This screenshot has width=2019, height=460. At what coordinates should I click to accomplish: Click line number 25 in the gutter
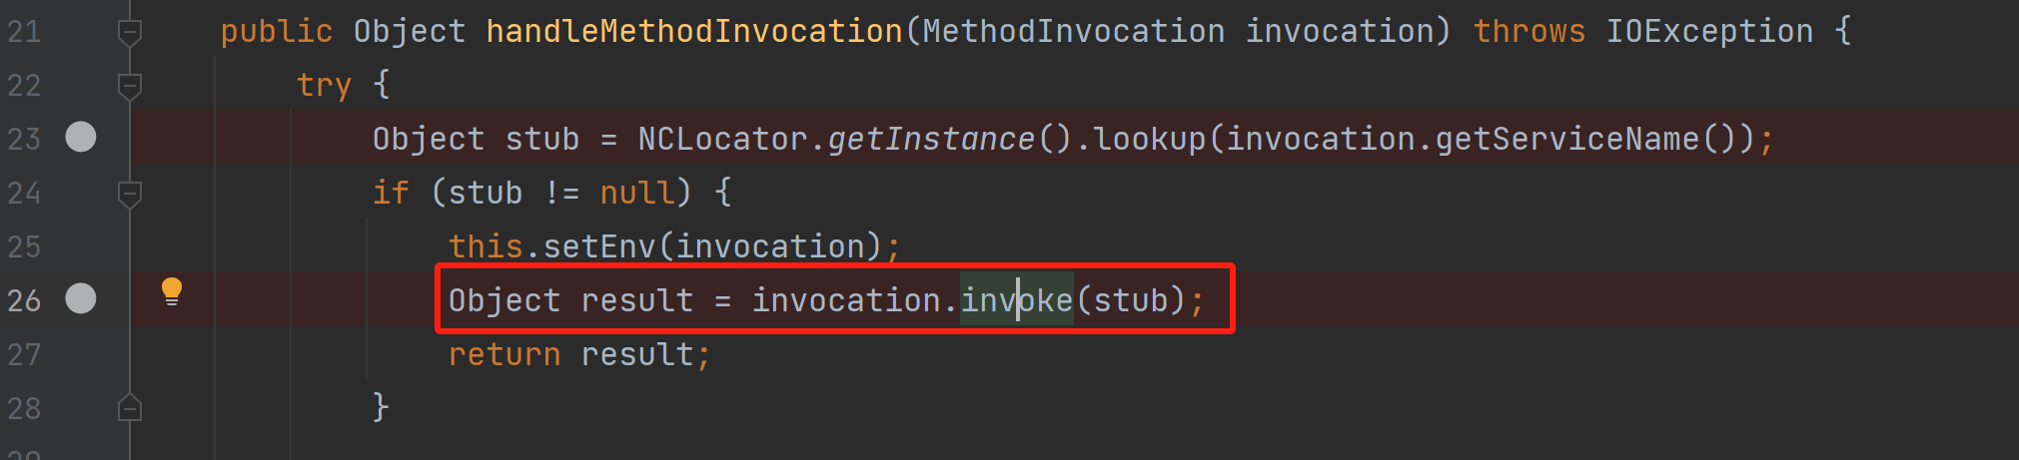tap(24, 246)
